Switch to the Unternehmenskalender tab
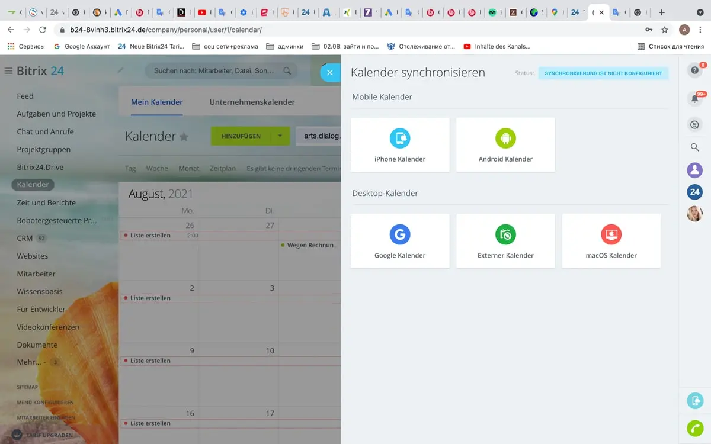Screen dimensions: 711x444 click(x=252, y=102)
